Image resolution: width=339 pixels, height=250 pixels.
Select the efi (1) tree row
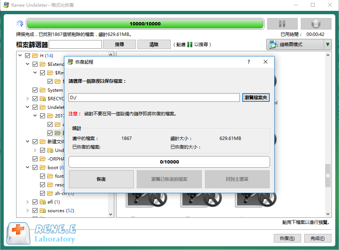click(54, 202)
